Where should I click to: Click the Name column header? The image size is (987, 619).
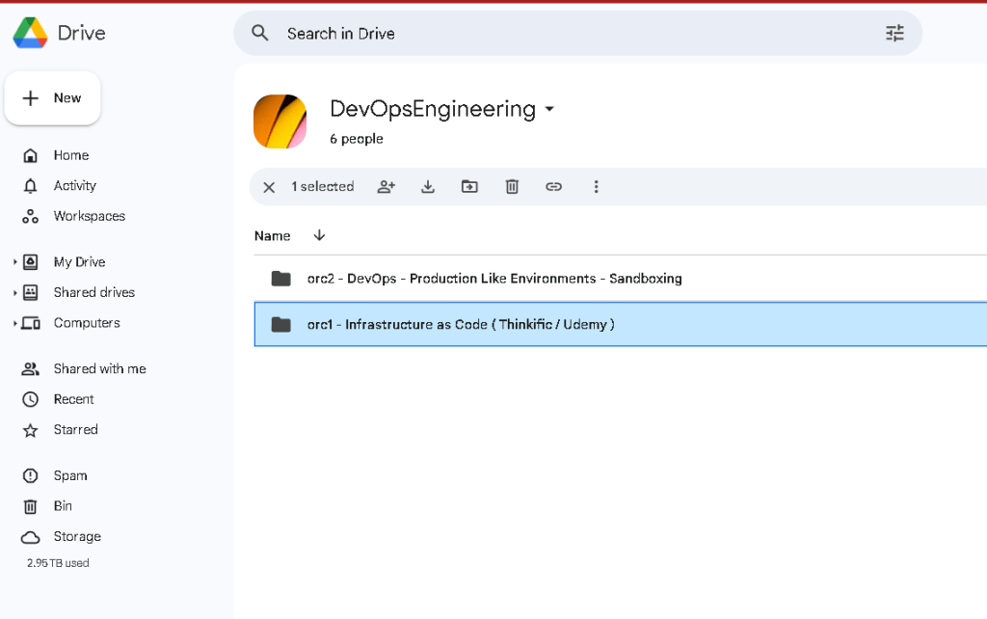[x=272, y=236]
